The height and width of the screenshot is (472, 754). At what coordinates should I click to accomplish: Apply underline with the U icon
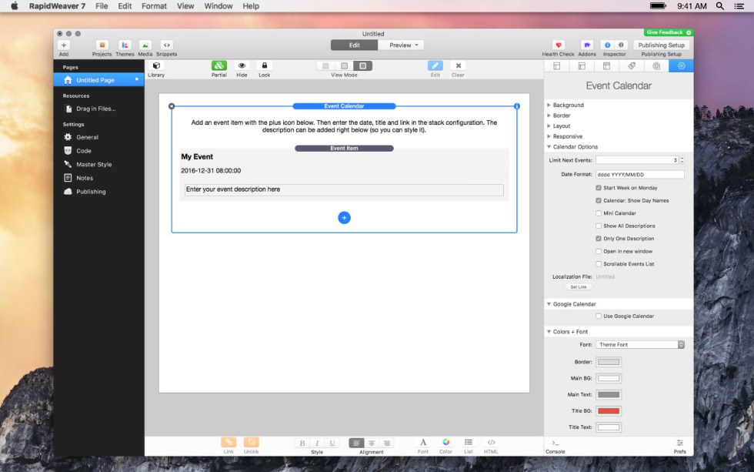coord(332,444)
